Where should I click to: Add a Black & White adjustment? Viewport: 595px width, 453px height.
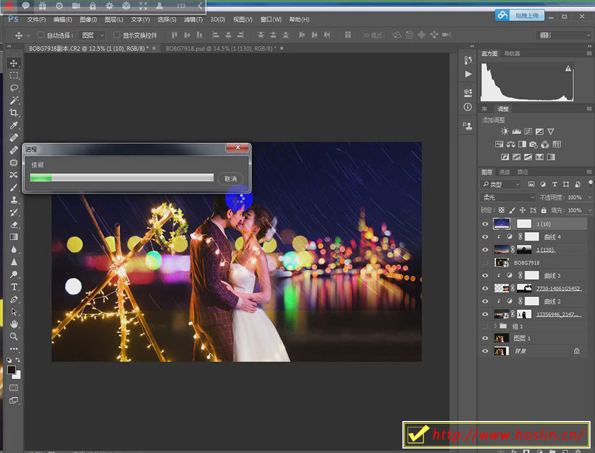[522, 144]
